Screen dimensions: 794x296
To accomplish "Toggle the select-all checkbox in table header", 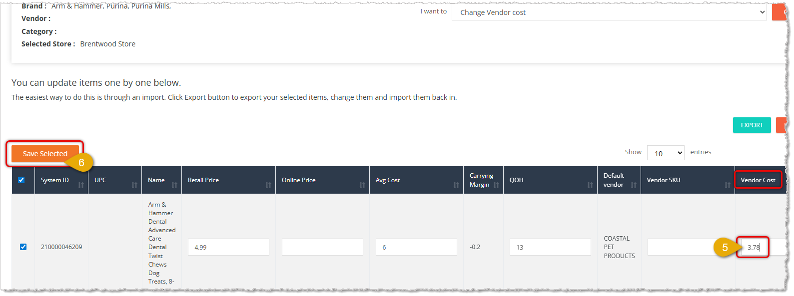I will pos(21,180).
